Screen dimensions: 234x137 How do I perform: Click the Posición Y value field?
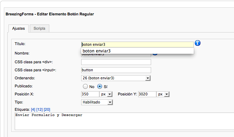[x=147, y=94]
